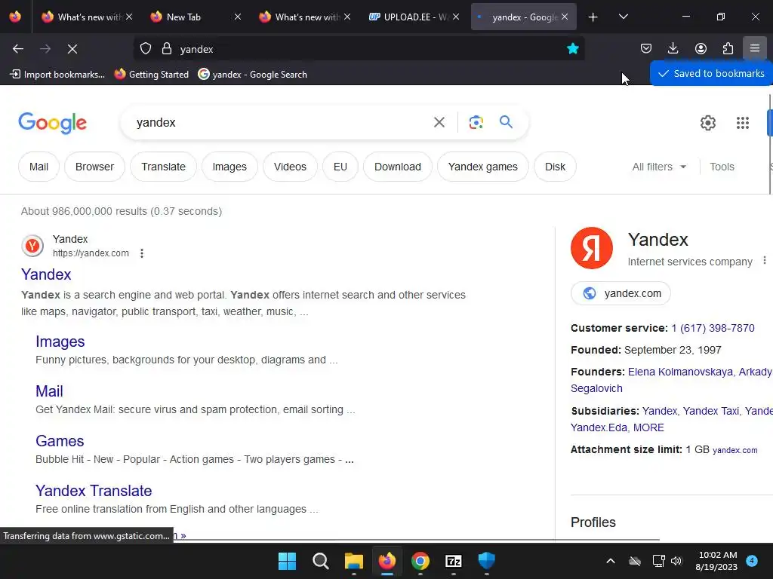Clear the Google search box
773x579 pixels.
click(439, 122)
